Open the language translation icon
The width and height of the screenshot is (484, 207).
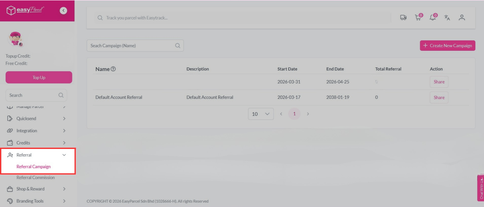point(447,17)
